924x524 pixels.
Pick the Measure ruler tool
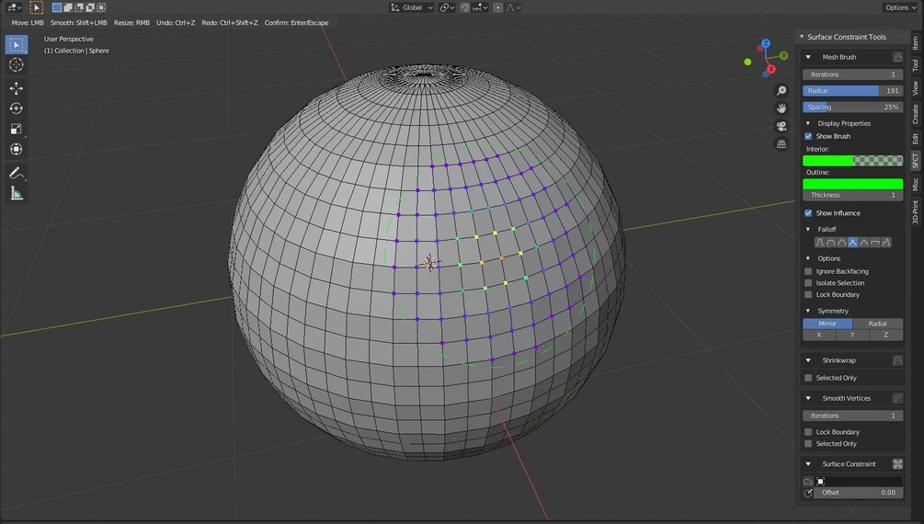16,193
